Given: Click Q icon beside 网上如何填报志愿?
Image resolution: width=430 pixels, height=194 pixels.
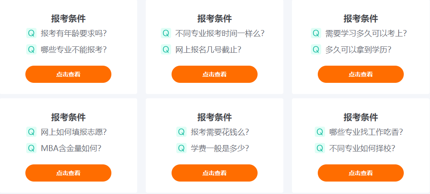Looking at the screenshot, I should (31, 132).
